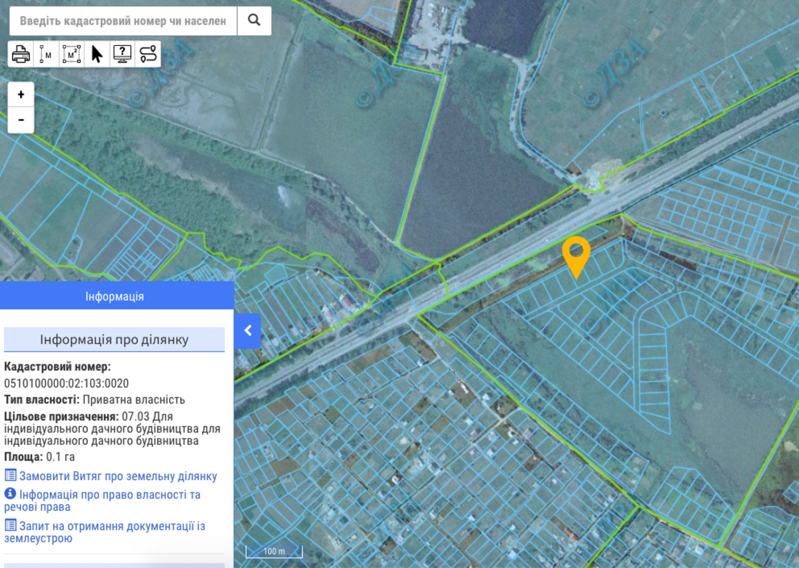Activate the area measurement tool
Image resolution: width=799 pixels, height=568 pixels.
(x=71, y=54)
